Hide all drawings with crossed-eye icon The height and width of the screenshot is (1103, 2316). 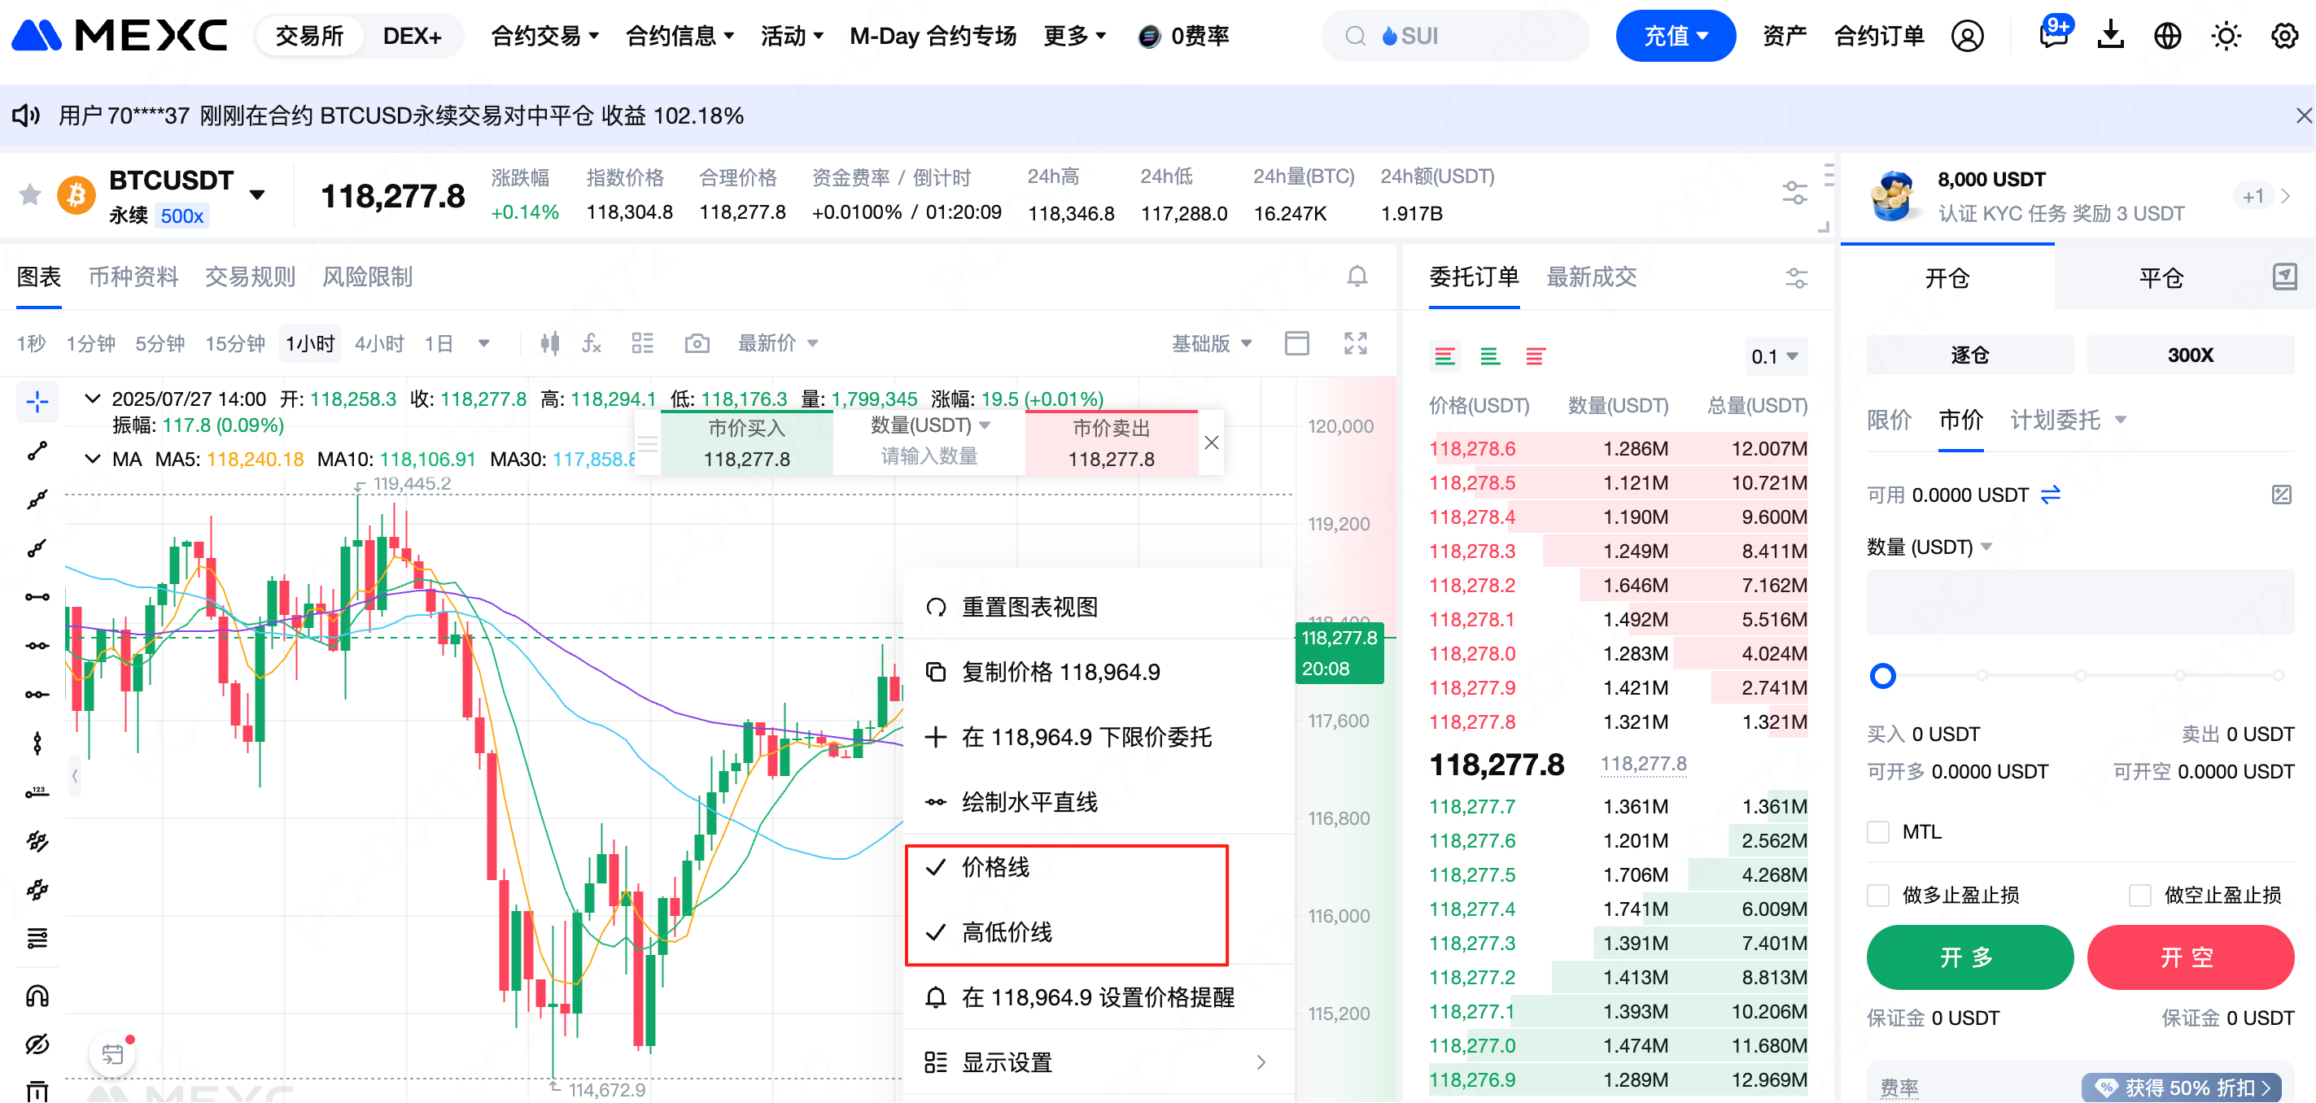tap(37, 1044)
